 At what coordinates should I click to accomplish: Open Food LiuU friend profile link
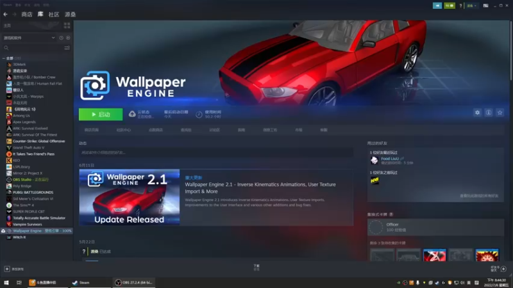(390, 159)
